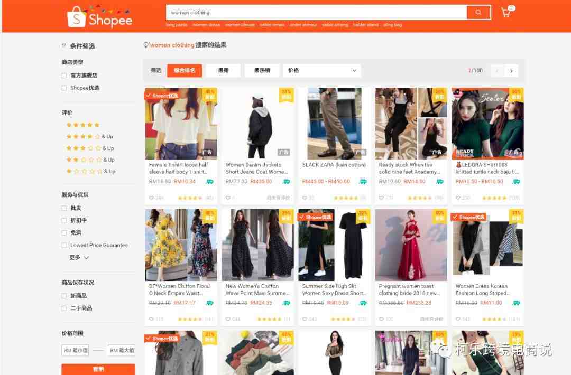Like the SLACK ZARA item
Screen dimensions: 571x375
coord(305,198)
